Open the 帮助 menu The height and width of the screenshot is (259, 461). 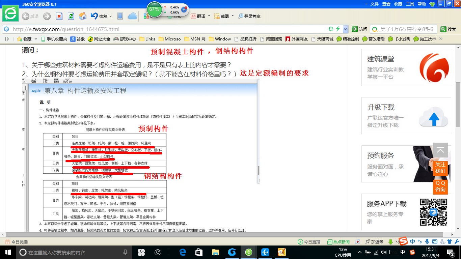422,4
